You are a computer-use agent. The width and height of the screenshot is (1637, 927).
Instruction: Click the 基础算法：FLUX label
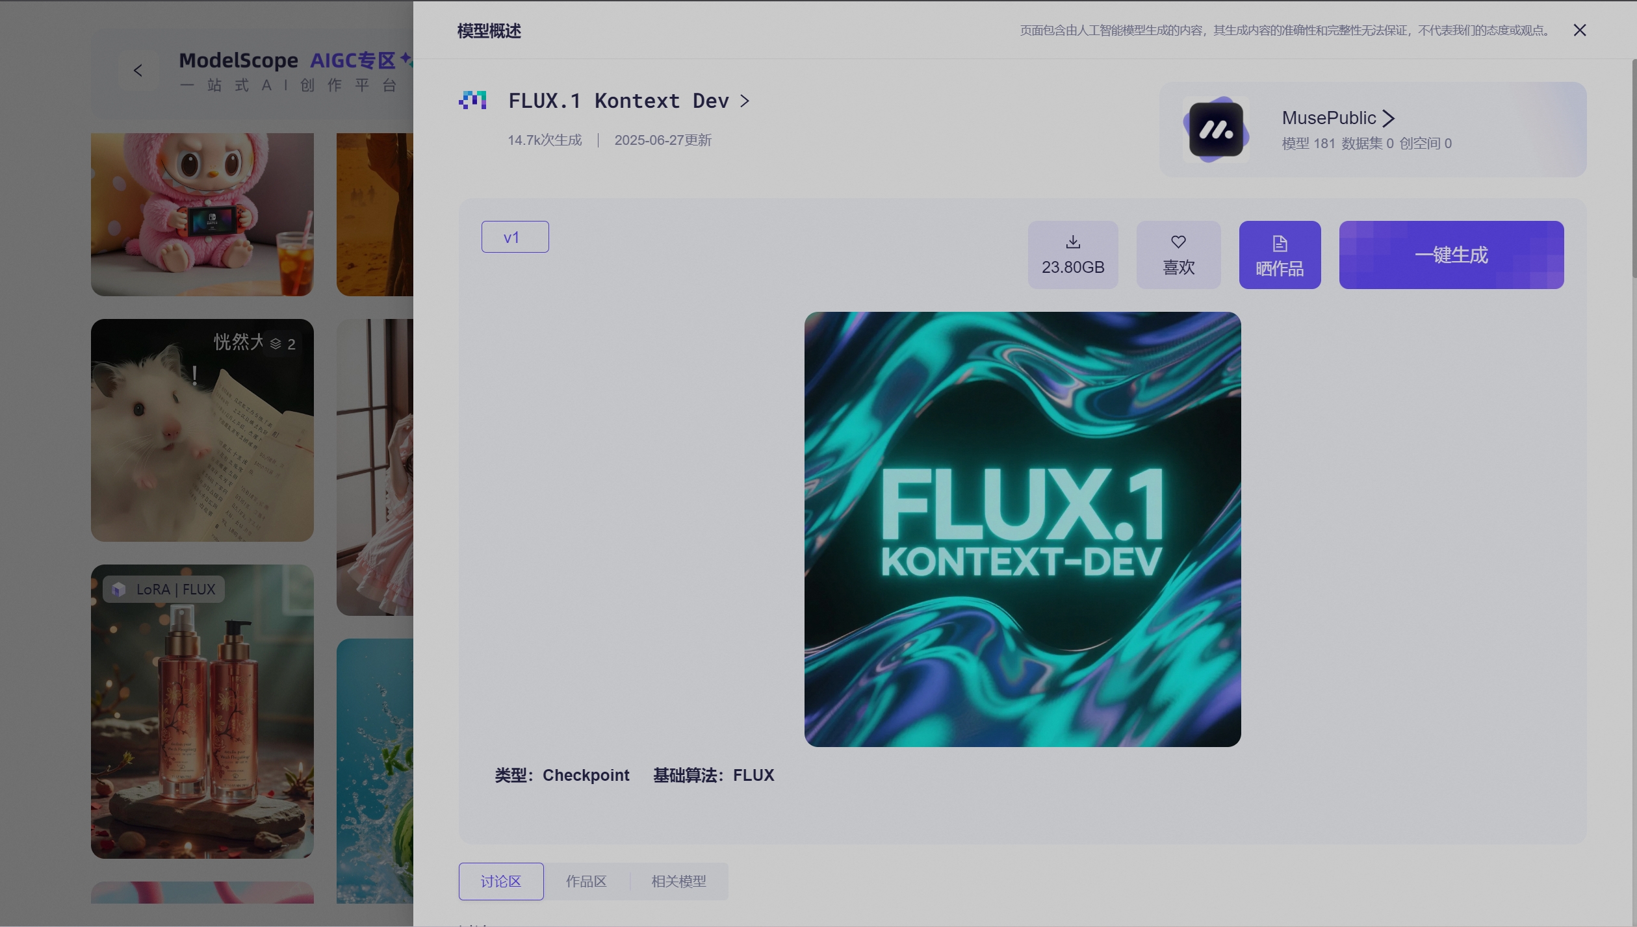714,775
